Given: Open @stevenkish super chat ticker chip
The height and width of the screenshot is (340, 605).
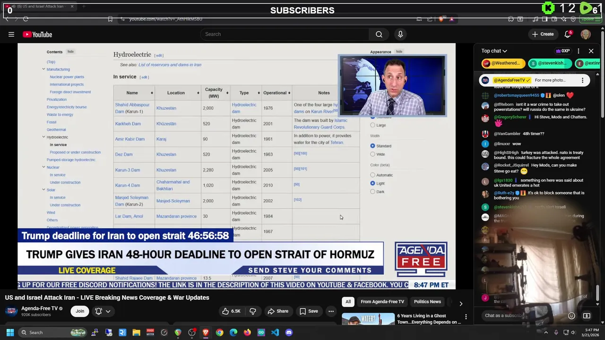Looking at the screenshot, I should click(550, 63).
